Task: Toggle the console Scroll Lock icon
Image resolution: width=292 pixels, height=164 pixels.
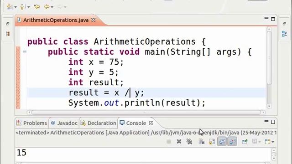Action: pyautogui.click(x=212, y=142)
